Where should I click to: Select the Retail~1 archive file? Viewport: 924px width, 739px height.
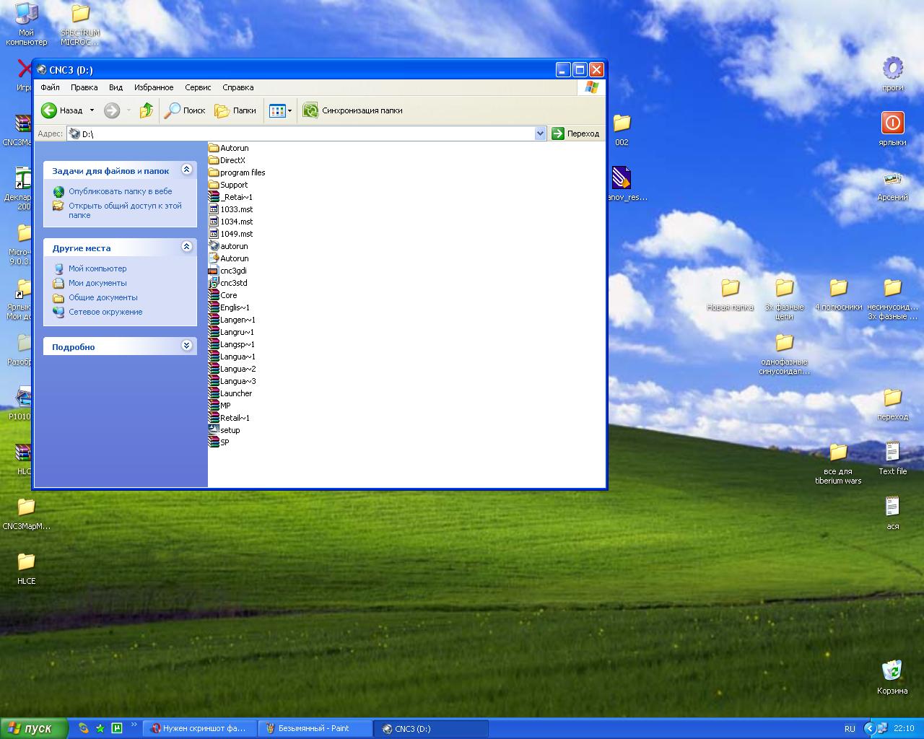pos(229,418)
